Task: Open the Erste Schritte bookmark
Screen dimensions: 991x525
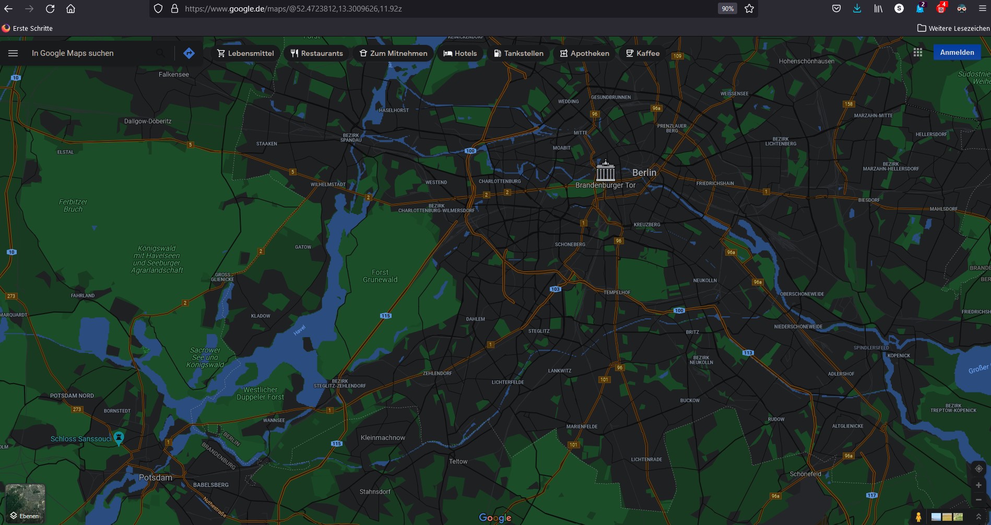Action: tap(27, 28)
